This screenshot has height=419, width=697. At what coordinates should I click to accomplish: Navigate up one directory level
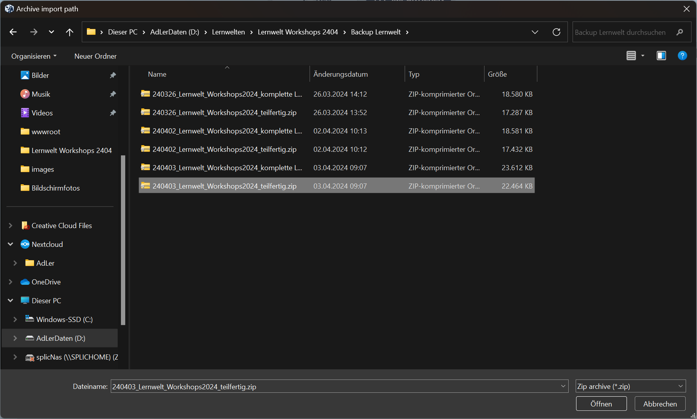[x=70, y=32]
